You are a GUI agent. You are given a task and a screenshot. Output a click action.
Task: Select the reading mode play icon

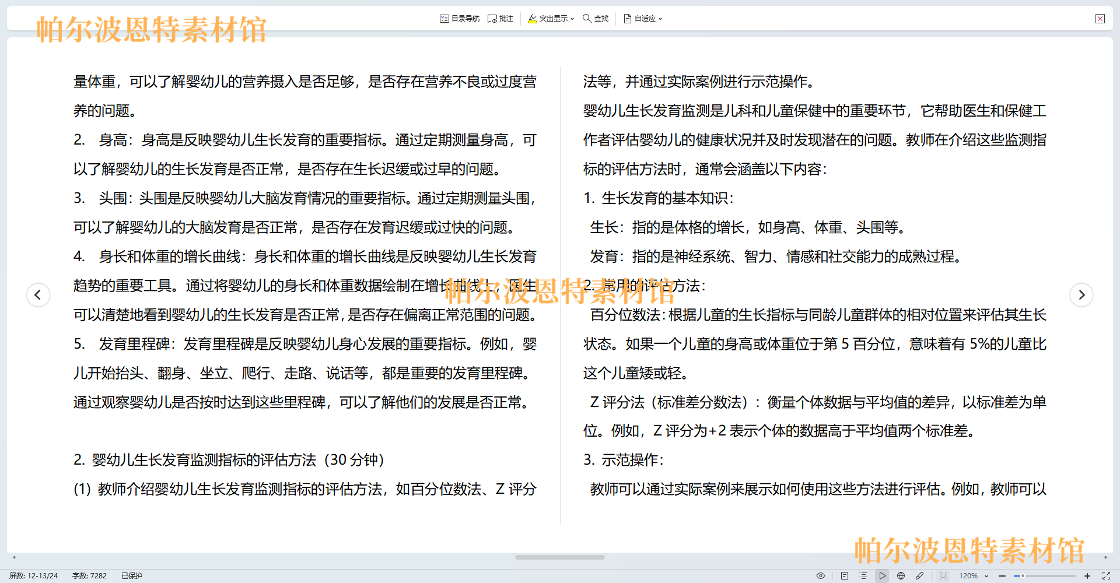(x=883, y=575)
